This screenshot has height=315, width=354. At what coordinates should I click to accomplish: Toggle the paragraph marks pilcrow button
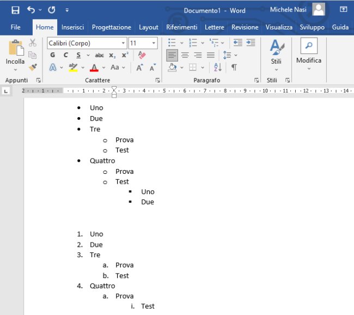[x=234, y=67]
